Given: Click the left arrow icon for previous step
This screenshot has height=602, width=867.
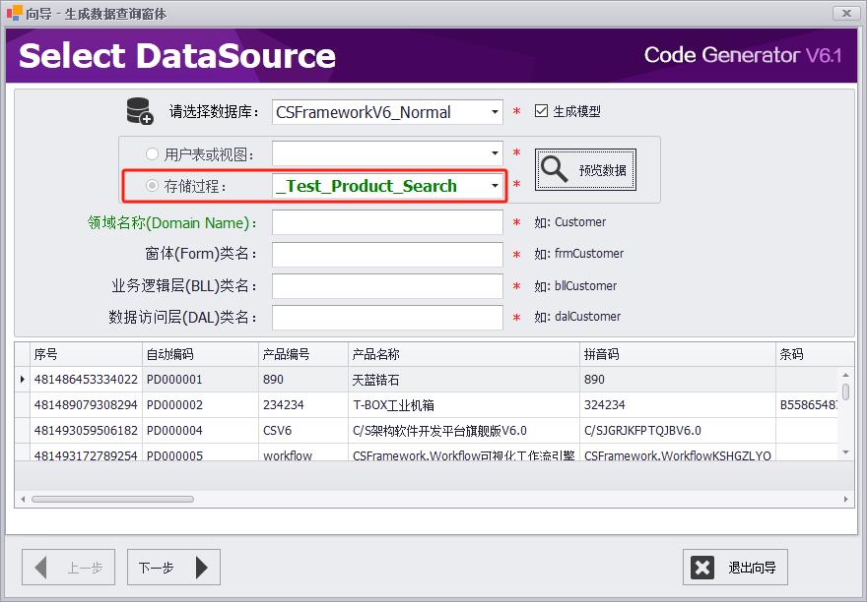Looking at the screenshot, I should (x=41, y=568).
